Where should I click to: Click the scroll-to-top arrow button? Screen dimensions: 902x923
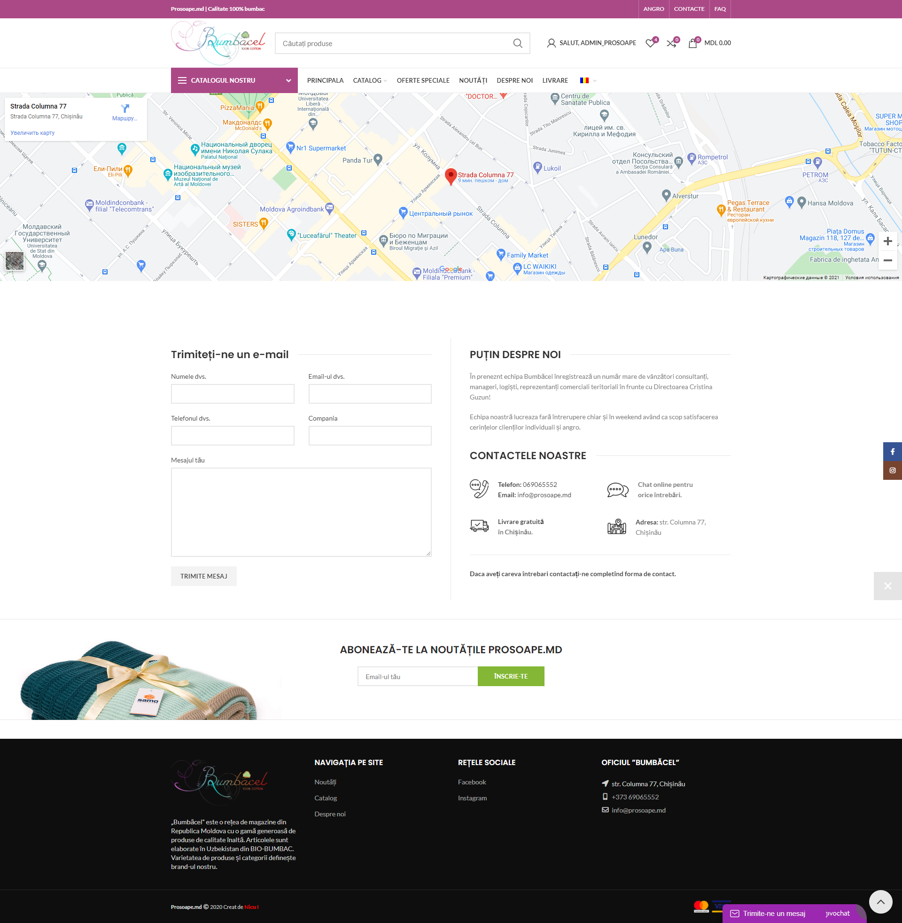click(x=880, y=902)
